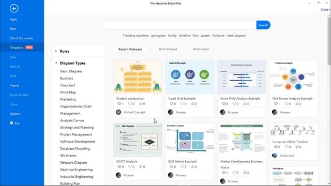Select Mind Map diagram type
This screenshot has height=186, width=331.
click(68, 92)
